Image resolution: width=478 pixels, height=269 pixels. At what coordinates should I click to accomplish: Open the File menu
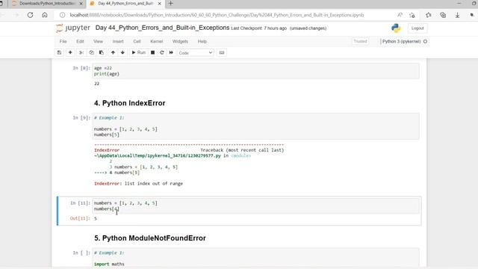63,41
